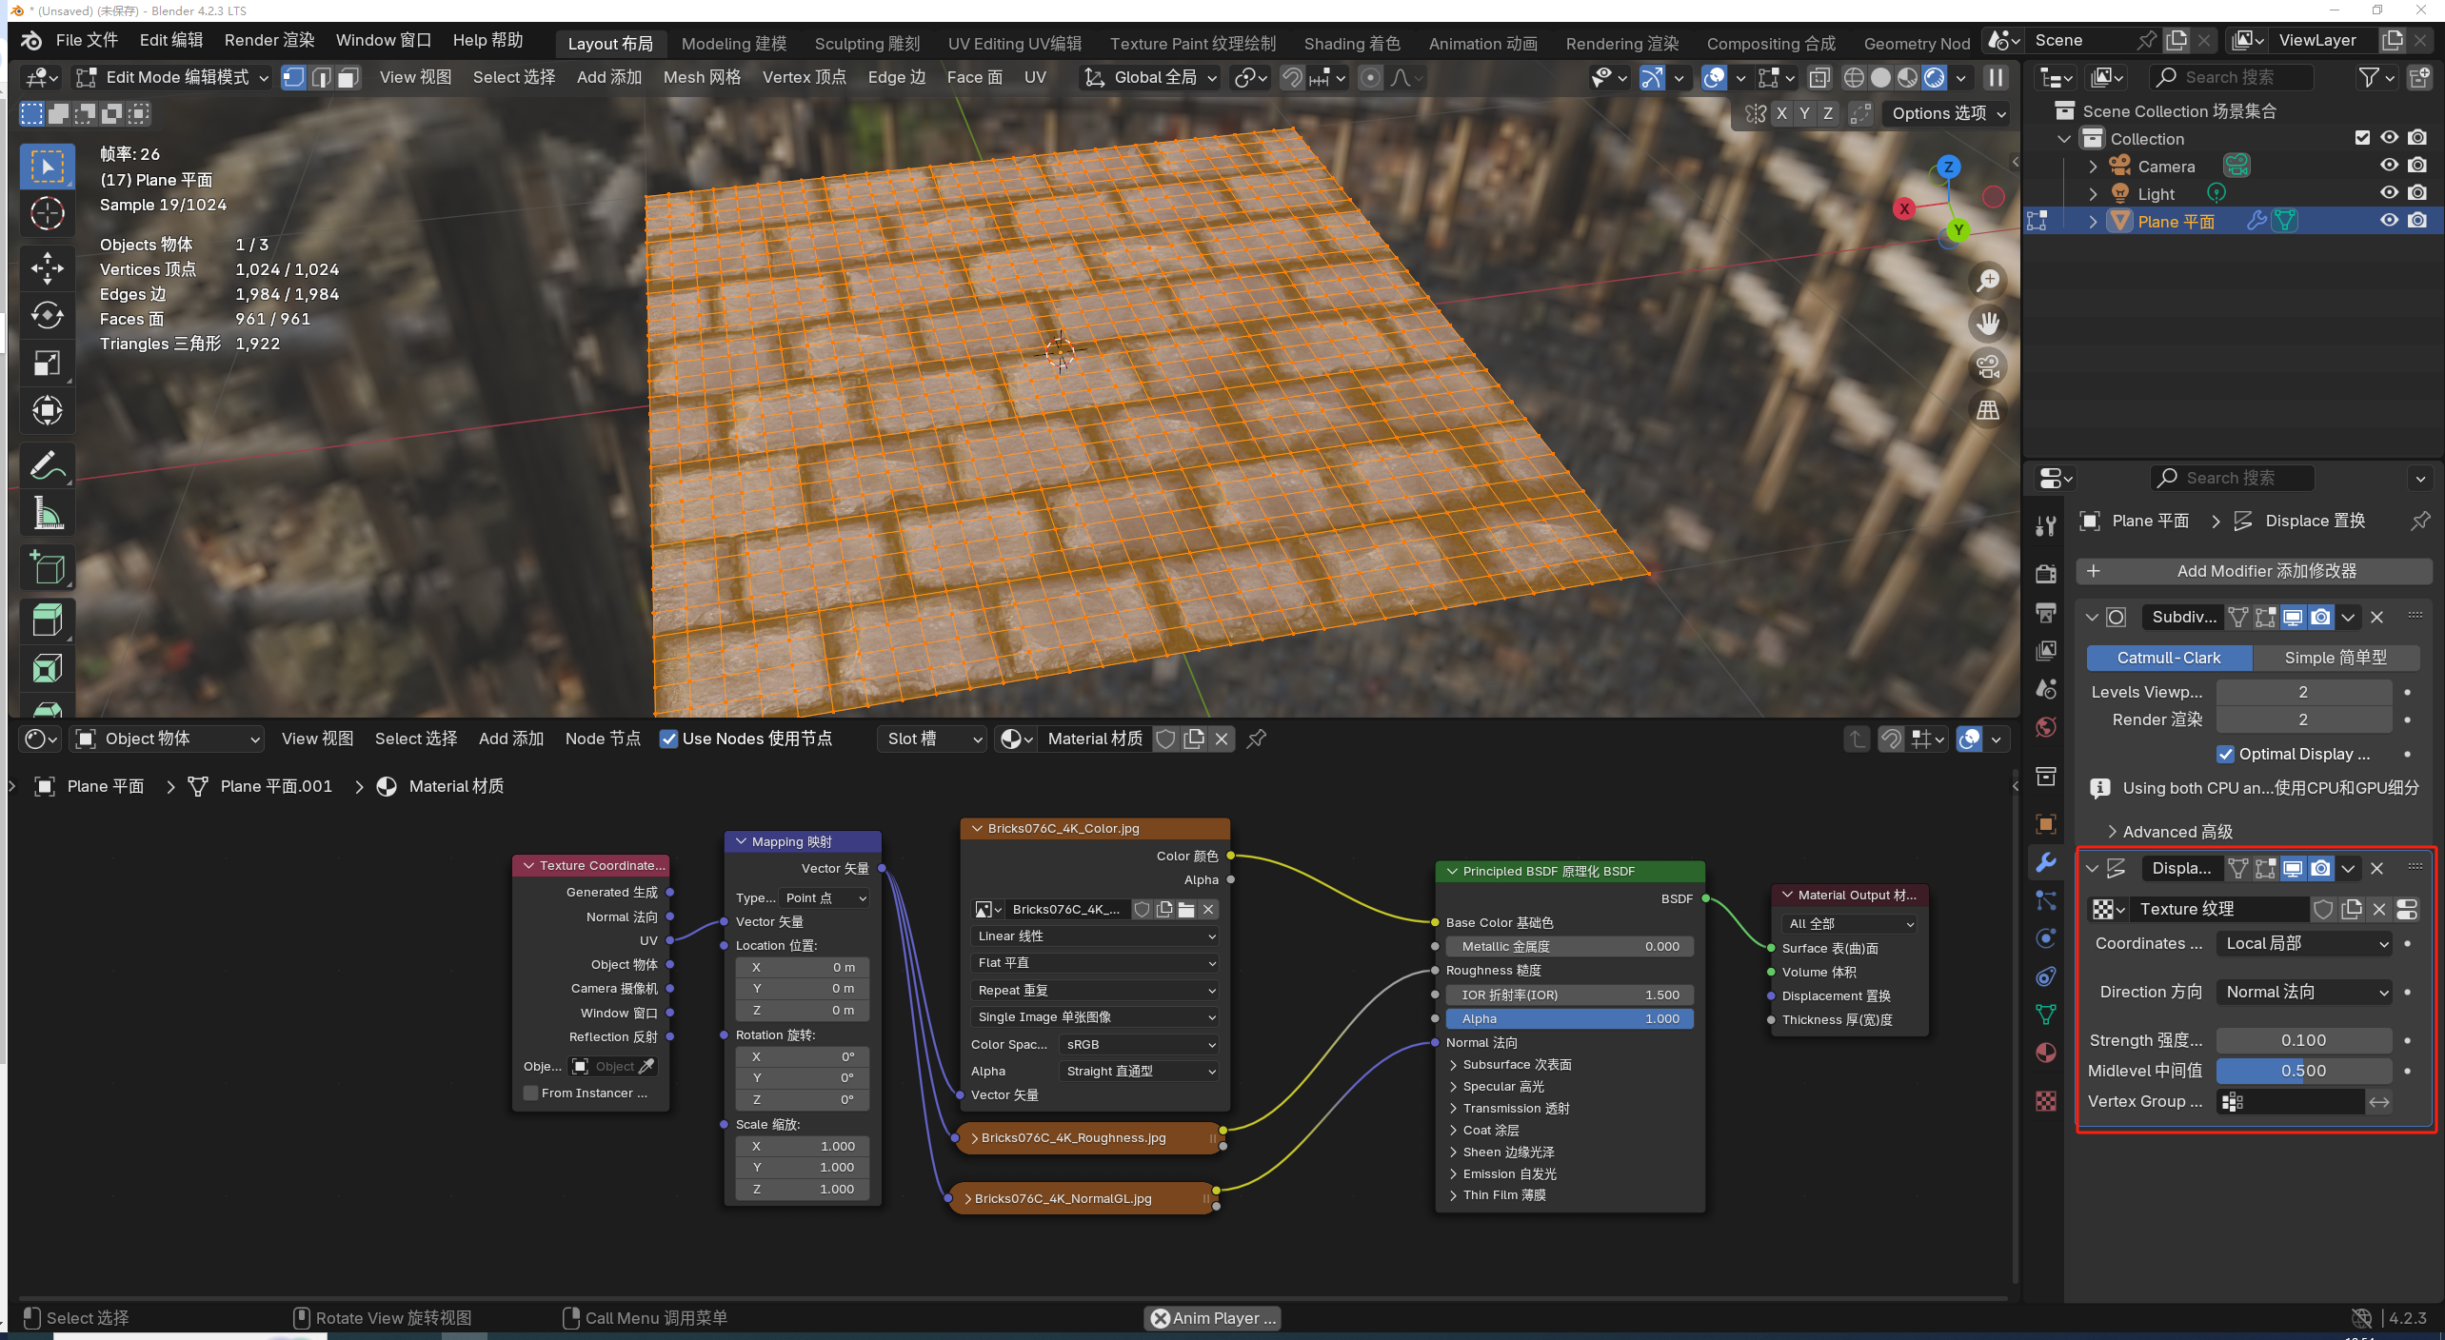This screenshot has width=2445, height=1340.
Task: Select the Move tool in viewport toolbar
Action: [x=47, y=268]
